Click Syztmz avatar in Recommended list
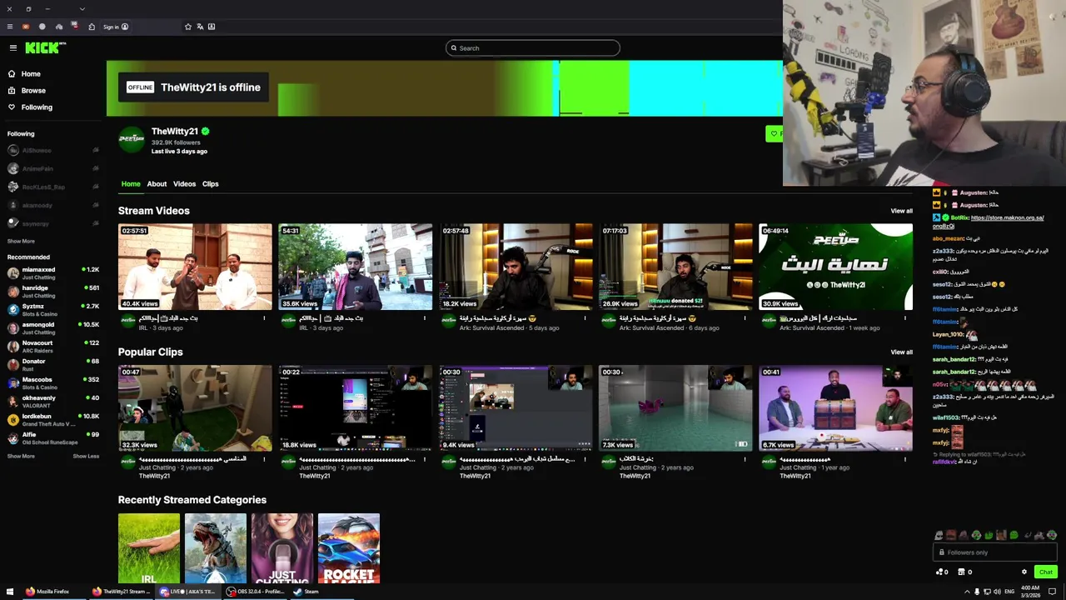 [13, 310]
